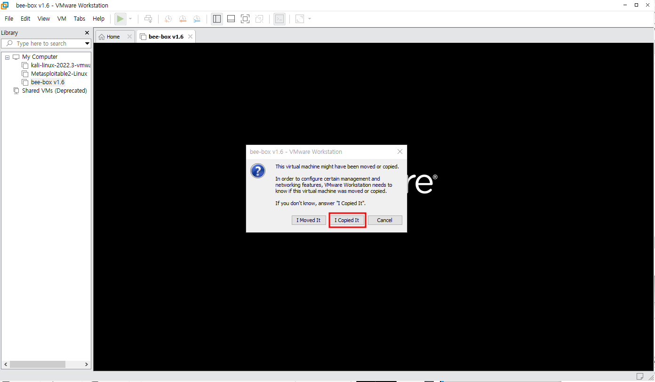This screenshot has height=382, width=655.
Task: Open the power options dropdown arrow
Action: tap(131, 19)
